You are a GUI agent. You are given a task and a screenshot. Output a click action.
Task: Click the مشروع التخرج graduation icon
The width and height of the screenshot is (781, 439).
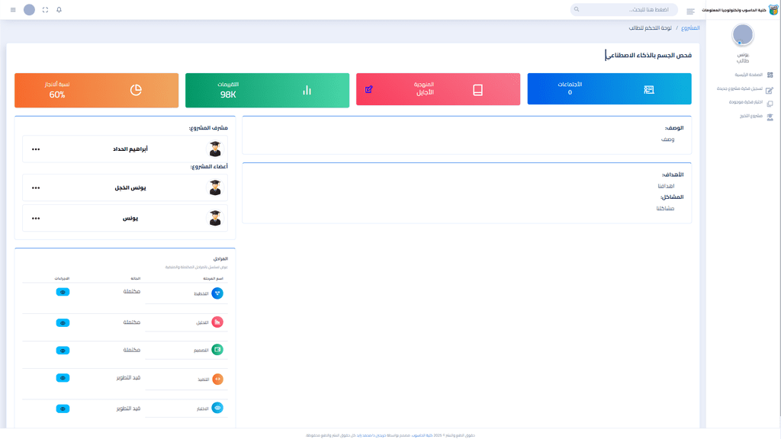coord(770,117)
